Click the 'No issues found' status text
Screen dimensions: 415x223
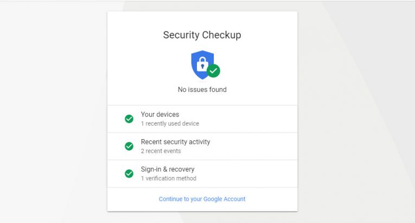pos(202,89)
